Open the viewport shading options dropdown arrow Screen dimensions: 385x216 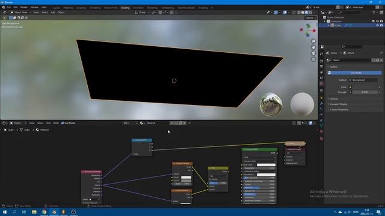coord(314,12)
